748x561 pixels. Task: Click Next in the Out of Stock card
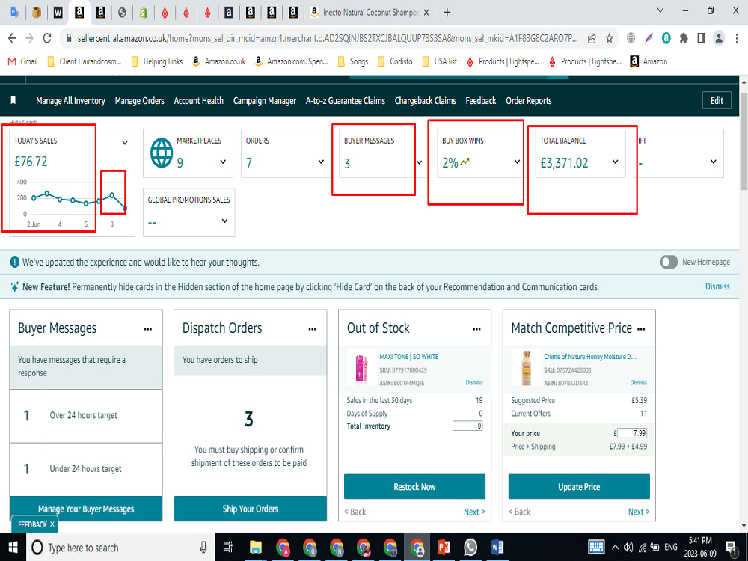(474, 512)
